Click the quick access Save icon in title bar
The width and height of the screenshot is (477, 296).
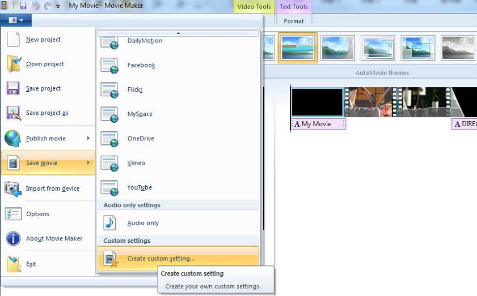coord(23,6)
